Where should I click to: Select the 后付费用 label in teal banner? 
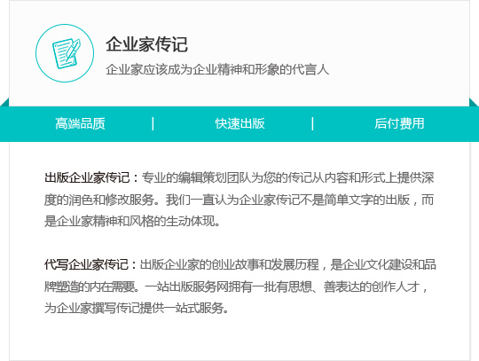[399, 123]
